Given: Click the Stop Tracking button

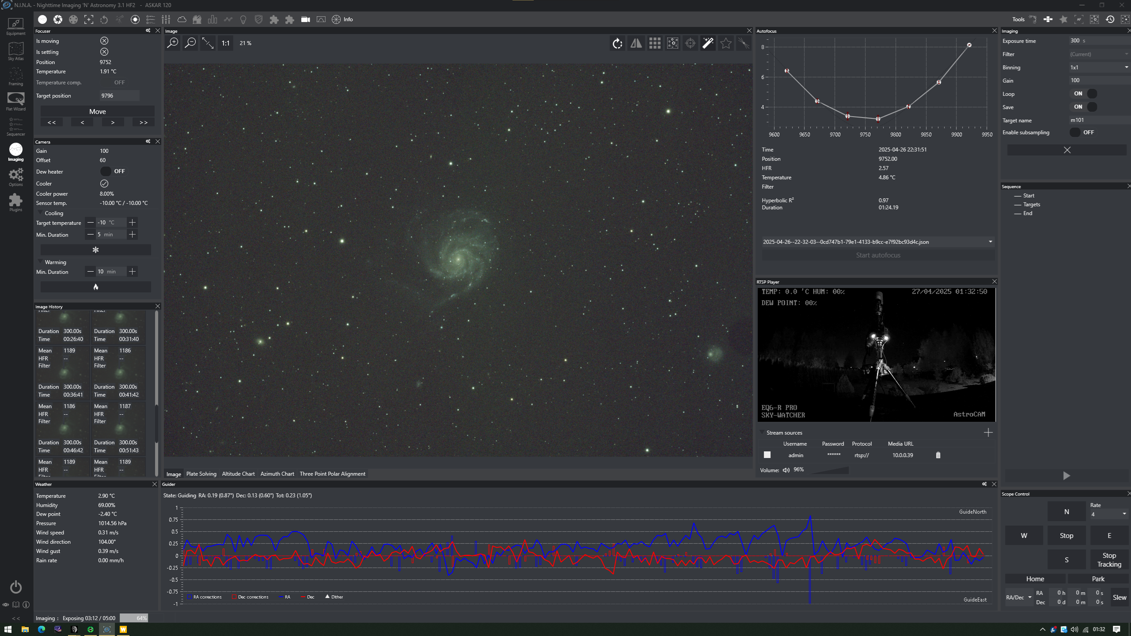Looking at the screenshot, I should (1109, 560).
